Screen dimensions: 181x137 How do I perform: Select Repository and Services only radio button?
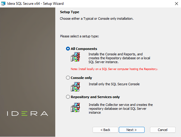[x=68, y=97]
